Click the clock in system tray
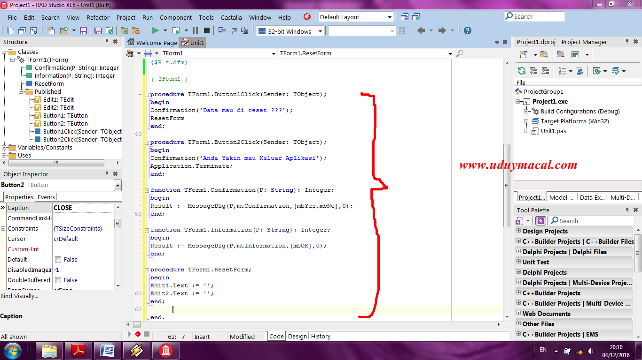 click(616, 351)
